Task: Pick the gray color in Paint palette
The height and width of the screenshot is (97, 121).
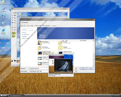Action: click(x=16, y=61)
